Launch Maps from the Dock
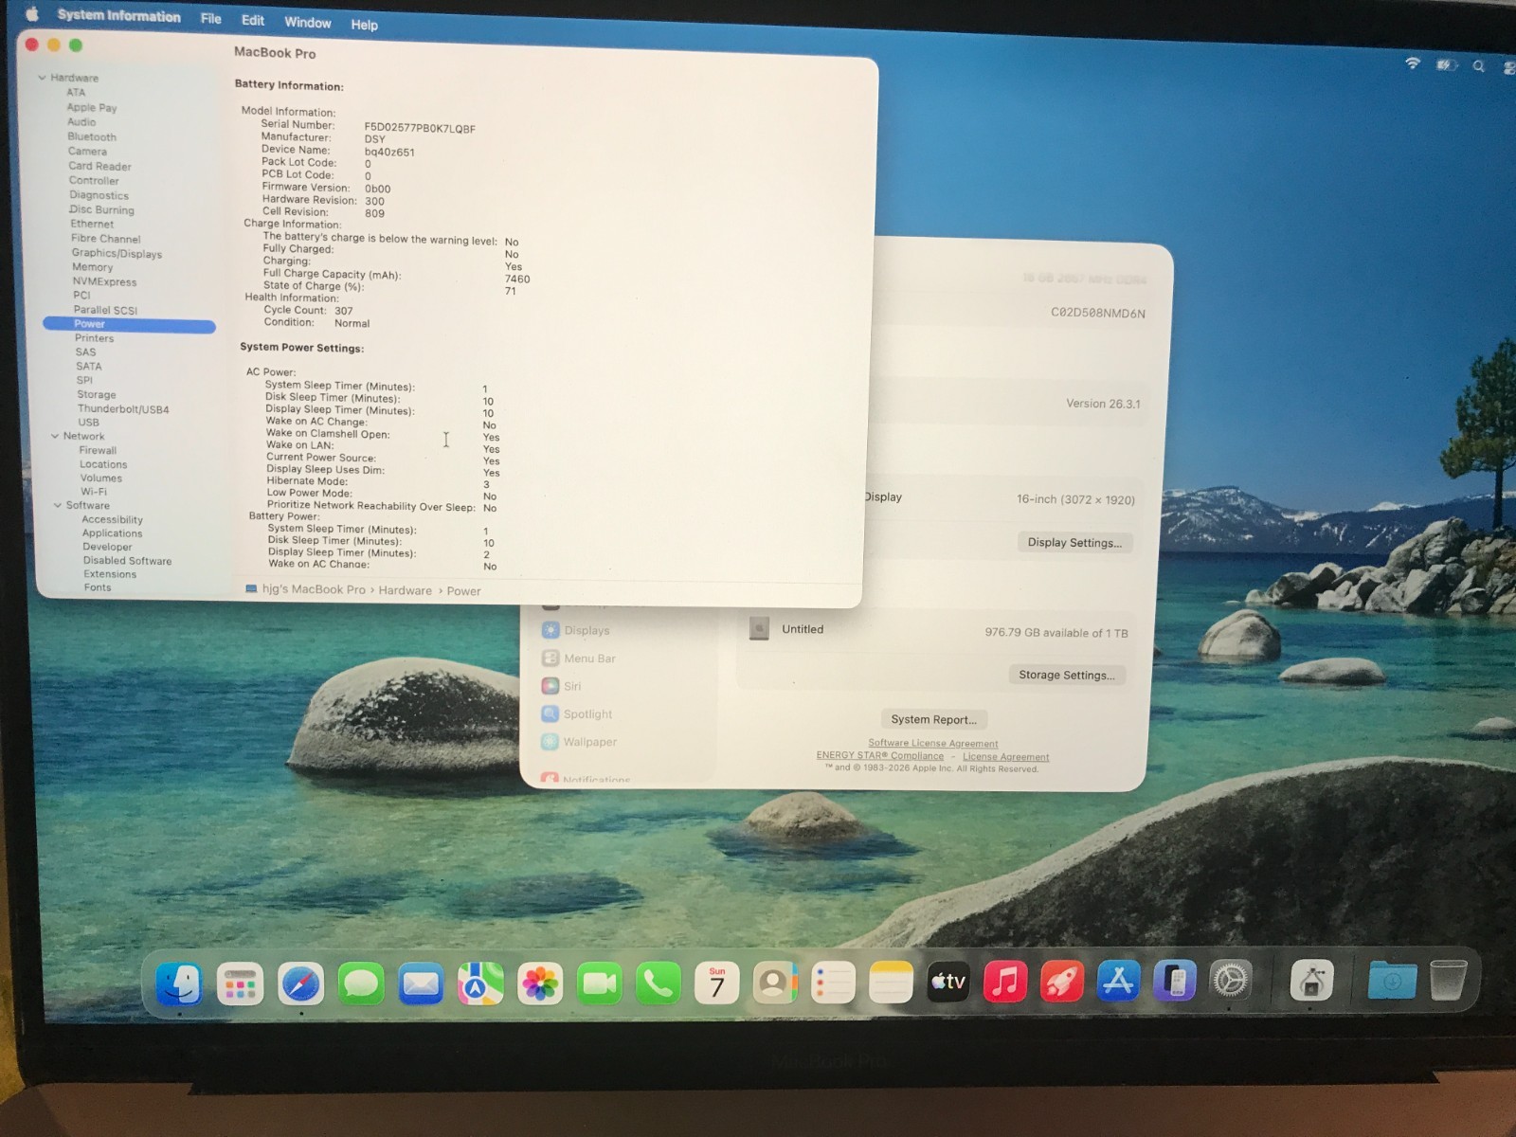The image size is (1516, 1137). [x=480, y=984]
